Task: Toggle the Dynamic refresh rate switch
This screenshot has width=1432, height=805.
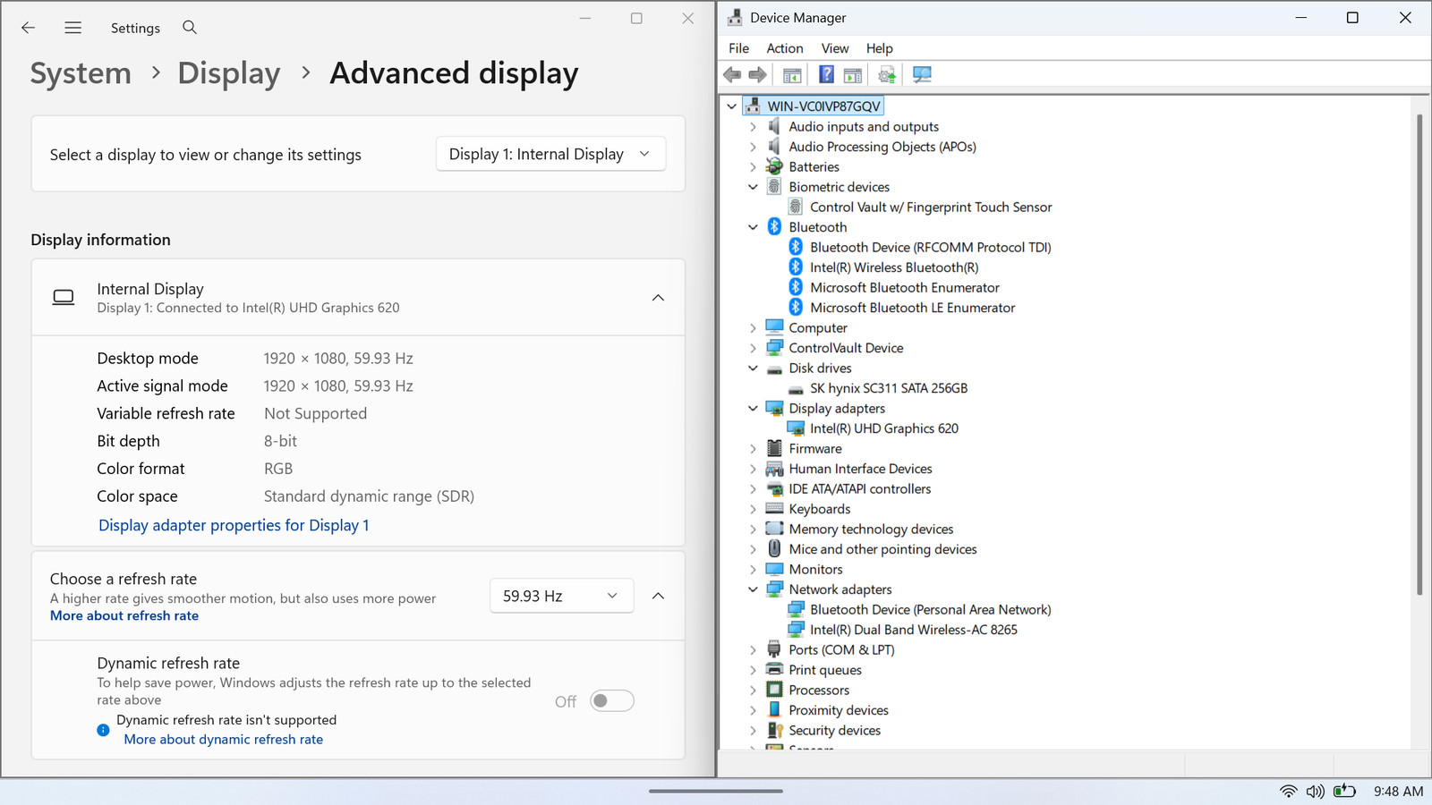Action: click(612, 701)
